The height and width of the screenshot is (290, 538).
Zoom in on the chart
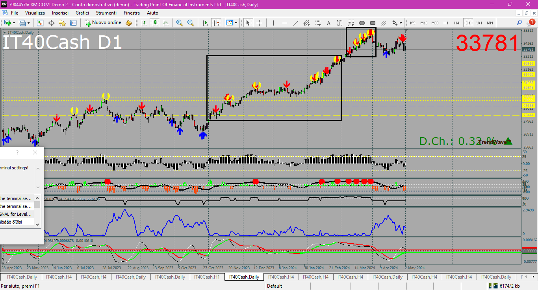[180, 23]
